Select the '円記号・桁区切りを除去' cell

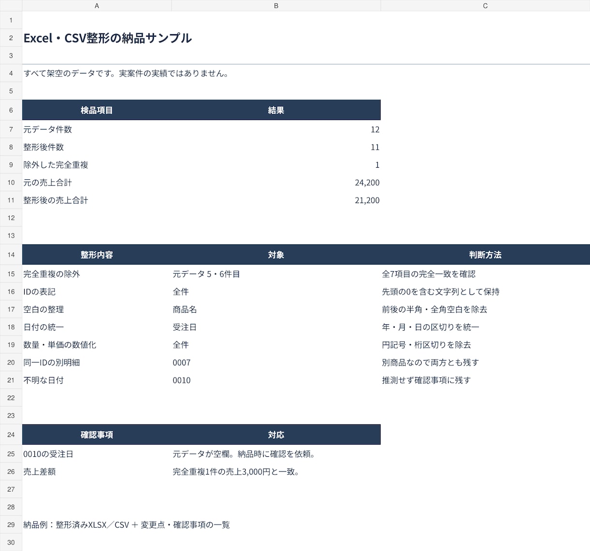486,345
